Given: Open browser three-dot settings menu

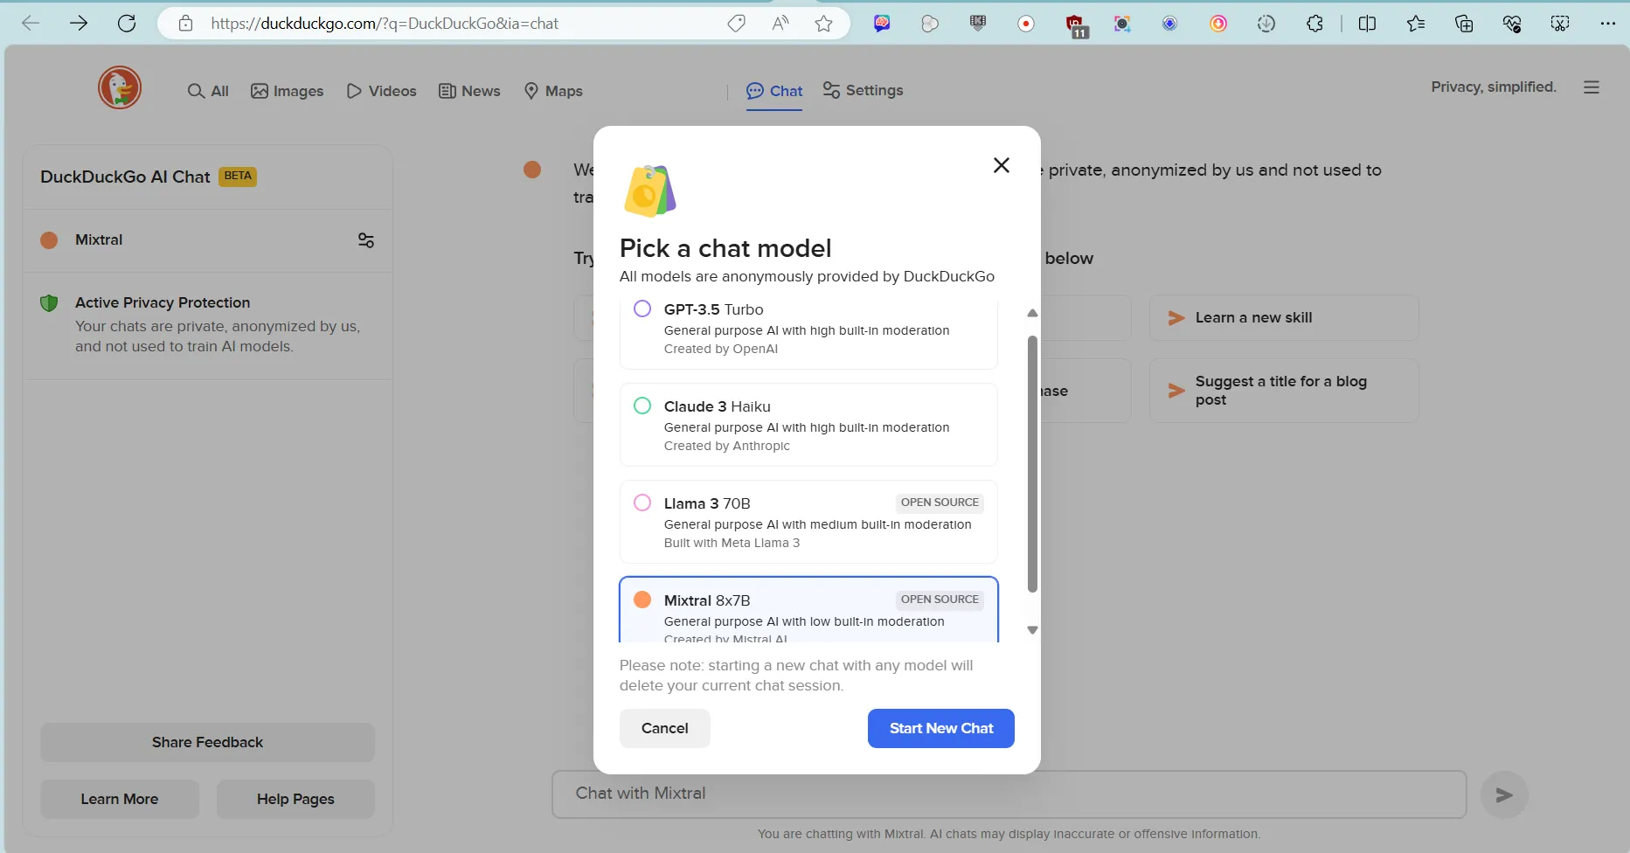Looking at the screenshot, I should (x=1608, y=24).
